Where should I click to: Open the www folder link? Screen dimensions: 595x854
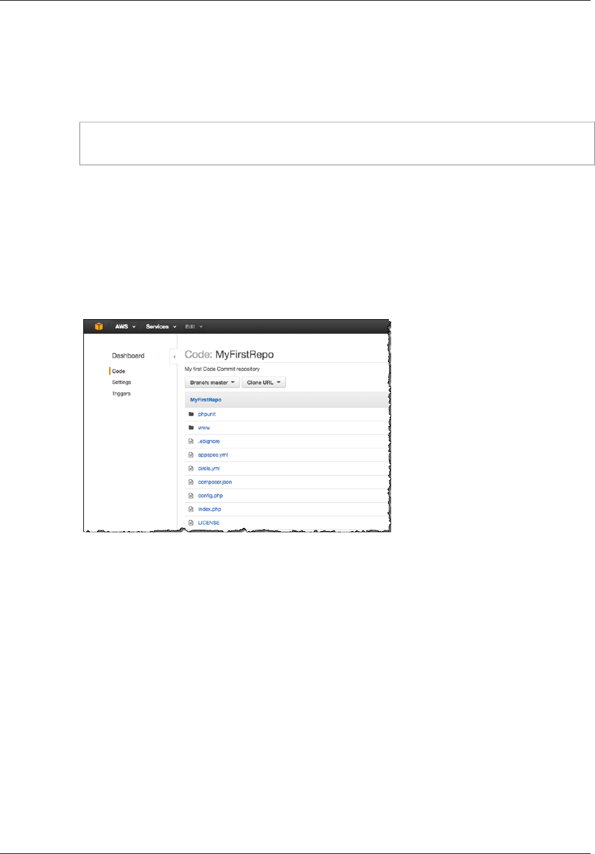(x=204, y=428)
